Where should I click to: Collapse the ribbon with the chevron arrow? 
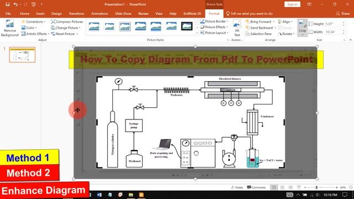[x=350, y=40]
